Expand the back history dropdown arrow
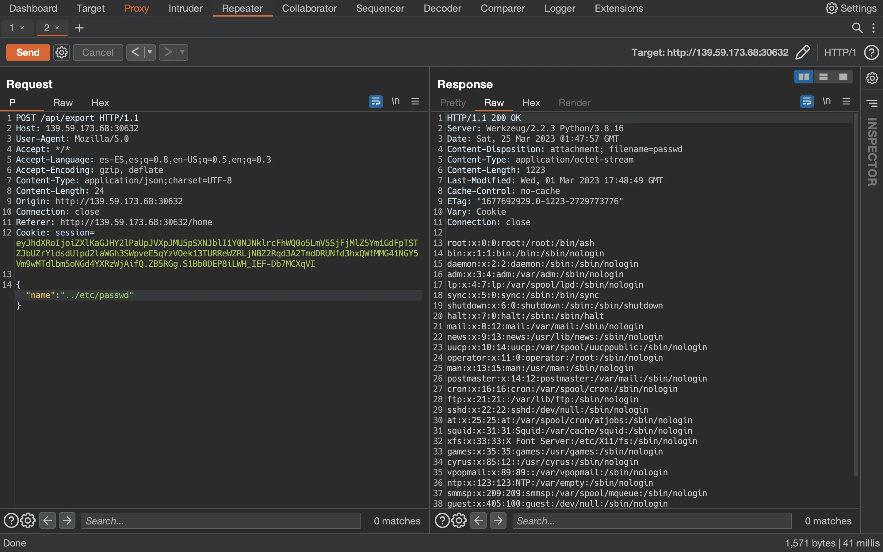Screen dimensions: 883x552 (x=150, y=52)
